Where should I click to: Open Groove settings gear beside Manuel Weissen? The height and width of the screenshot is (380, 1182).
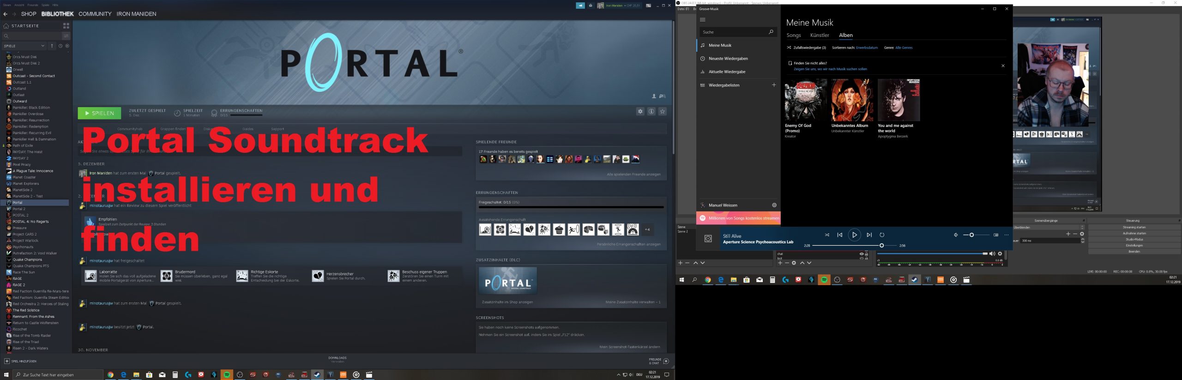pyautogui.click(x=774, y=205)
